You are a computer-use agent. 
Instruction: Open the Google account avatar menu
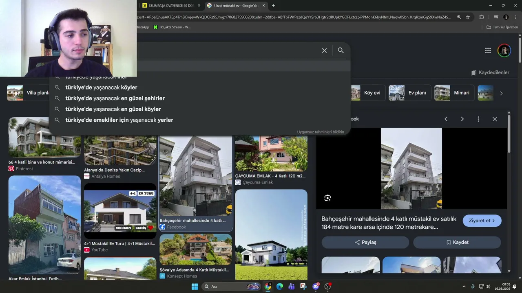(x=504, y=50)
